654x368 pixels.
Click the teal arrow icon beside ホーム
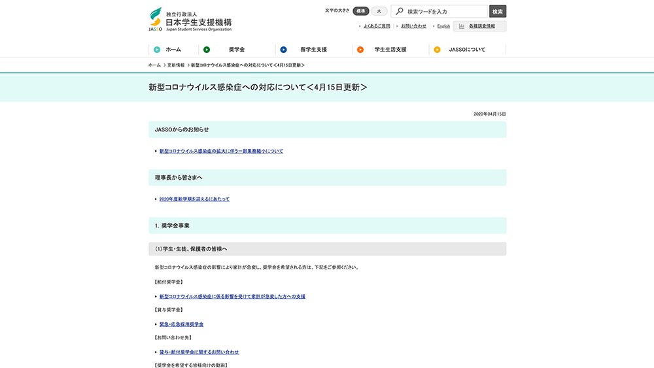point(157,50)
